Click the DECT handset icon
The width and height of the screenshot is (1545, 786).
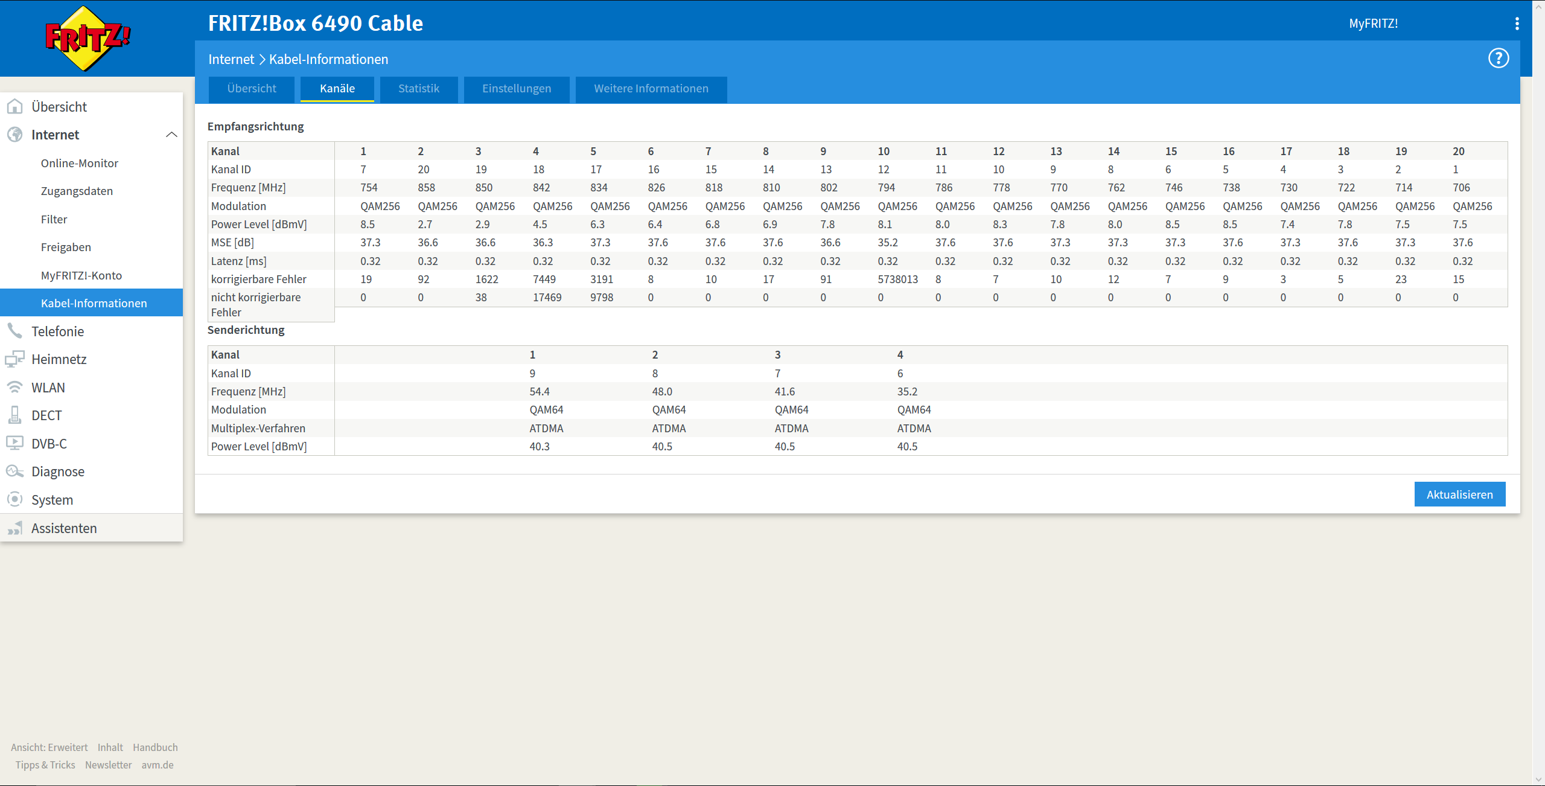click(14, 415)
